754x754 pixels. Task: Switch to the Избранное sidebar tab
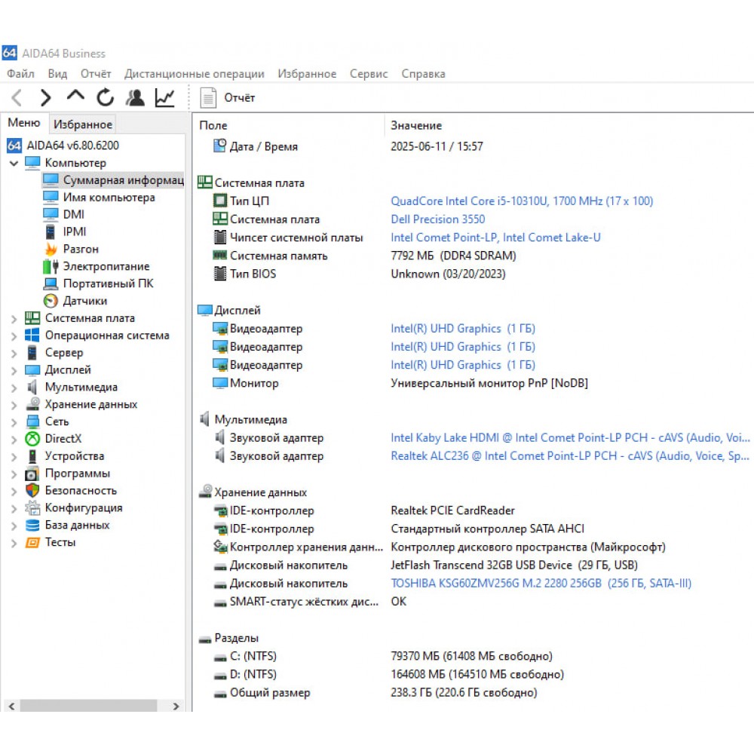point(83,124)
